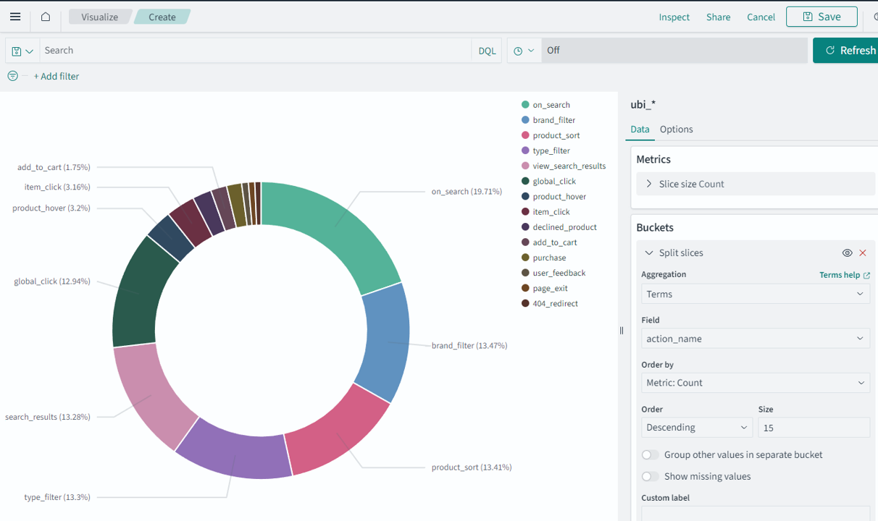Turn on Show missing values
878x521 pixels.
click(x=651, y=477)
